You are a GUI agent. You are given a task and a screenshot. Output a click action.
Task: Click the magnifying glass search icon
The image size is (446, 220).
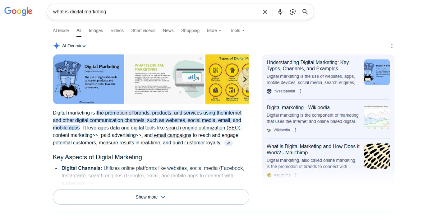pyautogui.click(x=305, y=12)
